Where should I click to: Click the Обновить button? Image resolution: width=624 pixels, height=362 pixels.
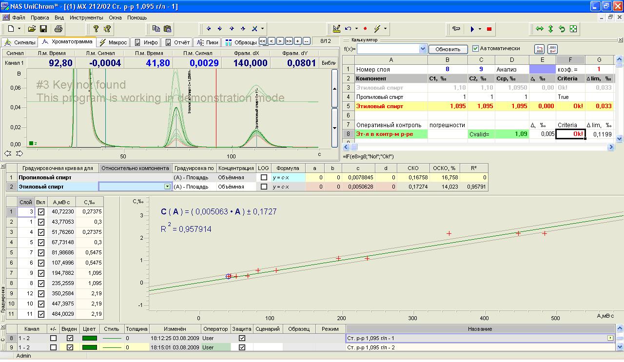click(448, 49)
